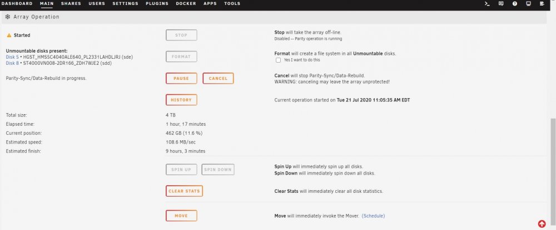This screenshot has width=556, height=230.
Task: Select the '108.6 MB/sec' speed value
Action: coord(181,142)
